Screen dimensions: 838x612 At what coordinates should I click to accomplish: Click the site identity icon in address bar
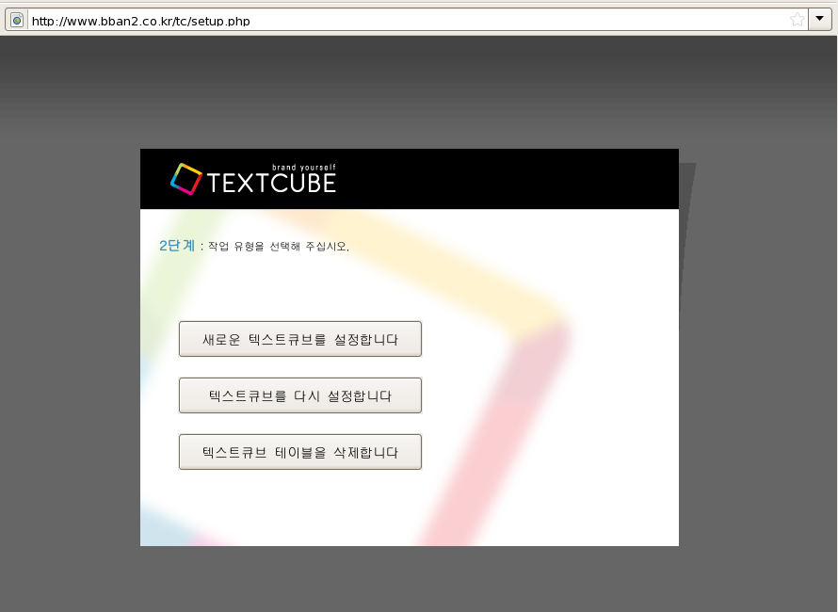(x=17, y=21)
